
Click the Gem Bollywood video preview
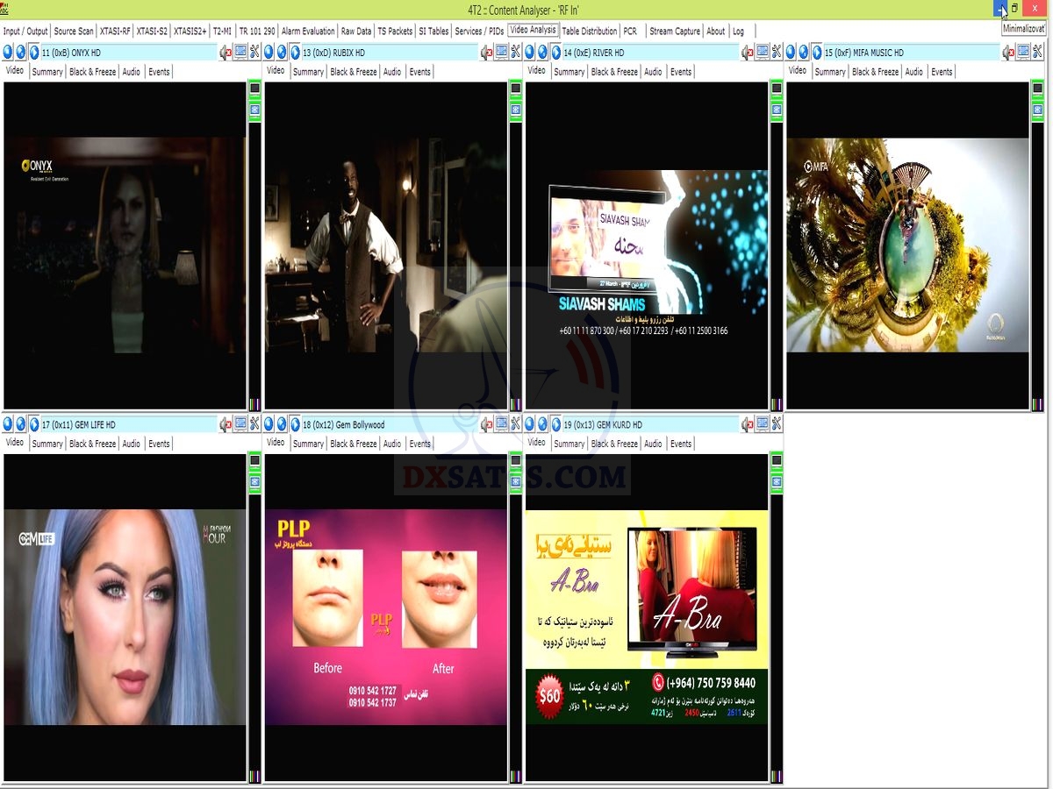click(385, 616)
